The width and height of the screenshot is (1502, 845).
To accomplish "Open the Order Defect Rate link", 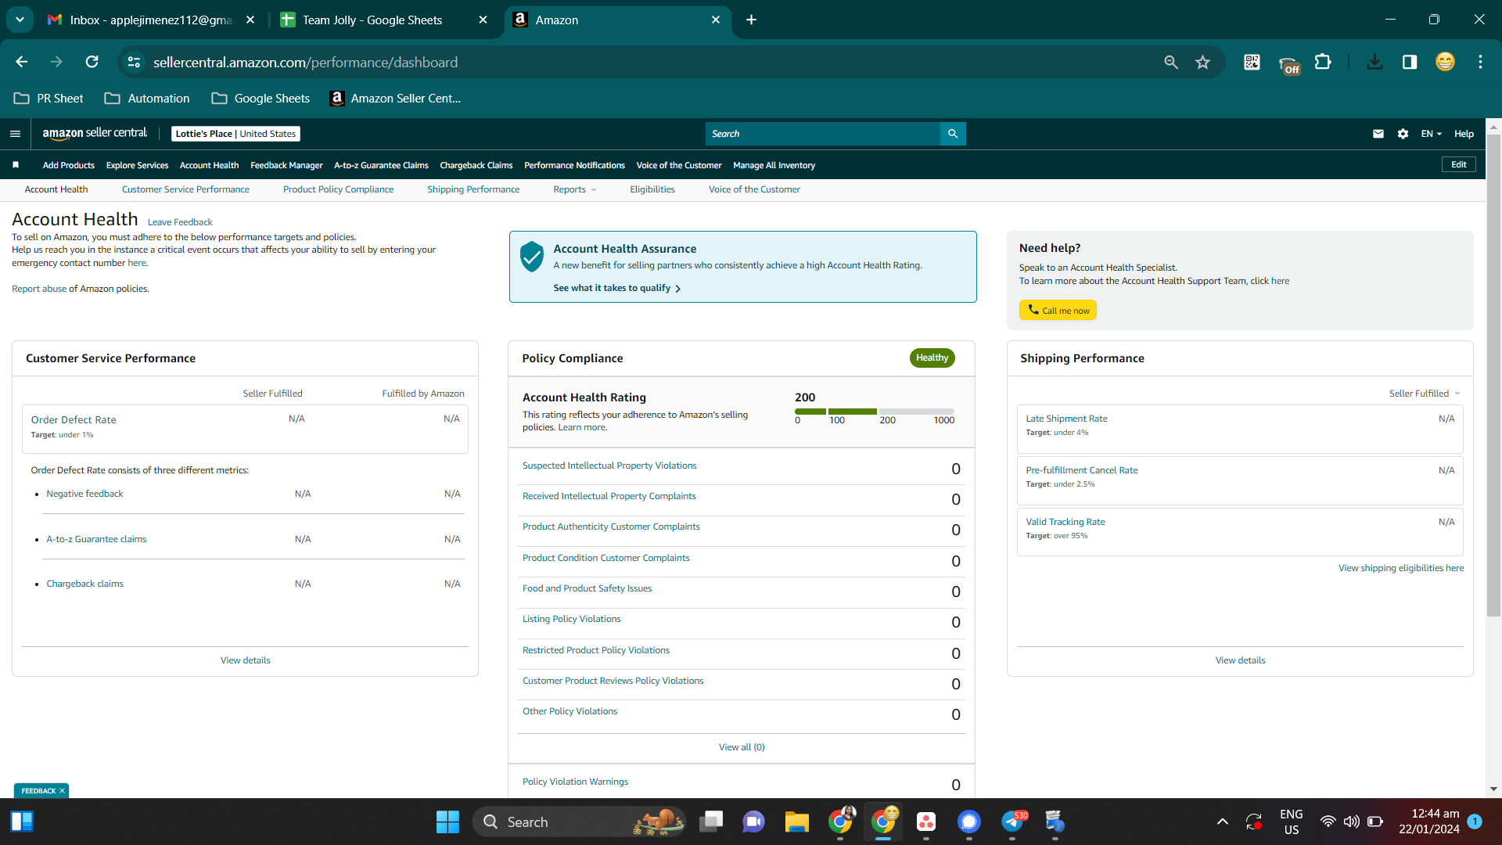I will 74,420.
